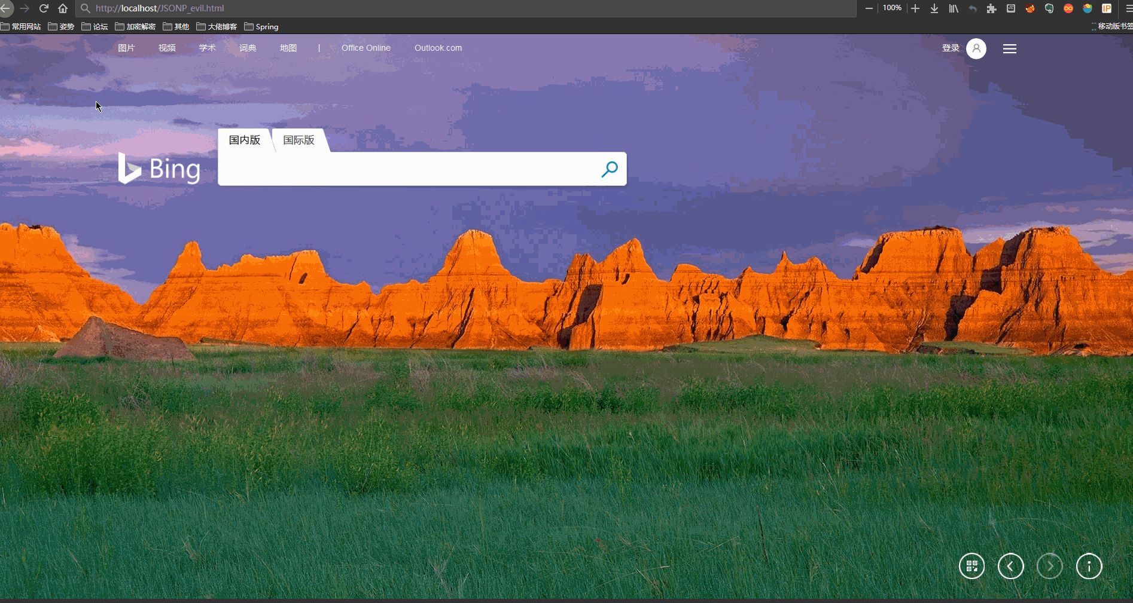Click the undo arrow toolbar icon

click(973, 8)
